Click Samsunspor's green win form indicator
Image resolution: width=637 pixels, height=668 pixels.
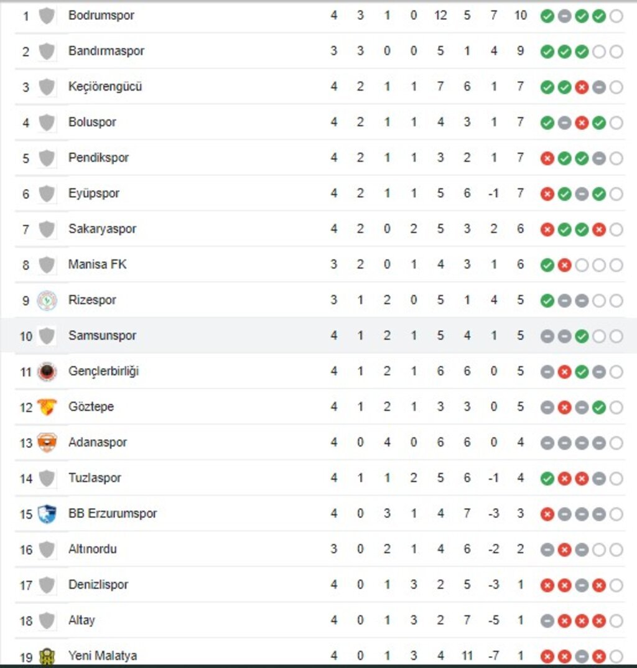pos(582,336)
